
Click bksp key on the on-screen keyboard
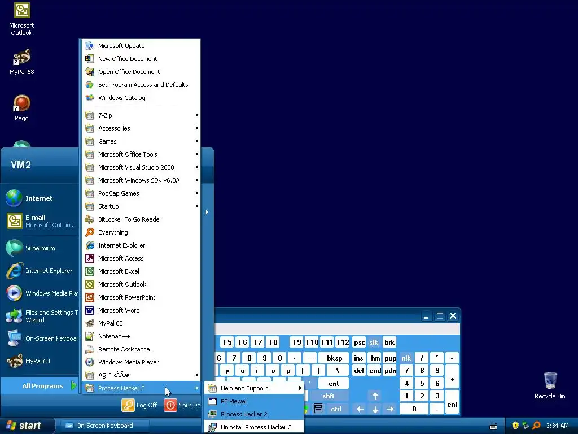click(x=334, y=358)
